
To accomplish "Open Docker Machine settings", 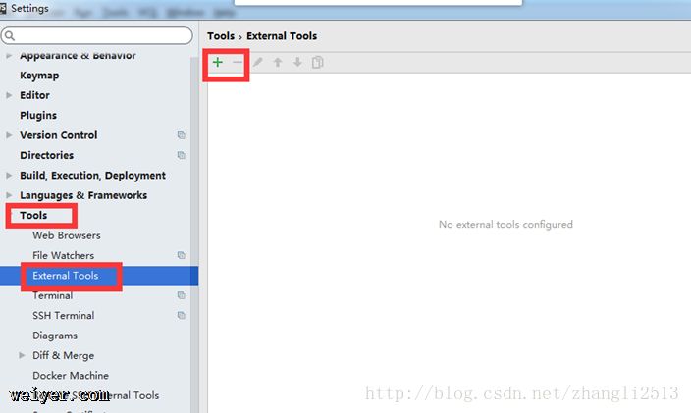I will point(71,376).
